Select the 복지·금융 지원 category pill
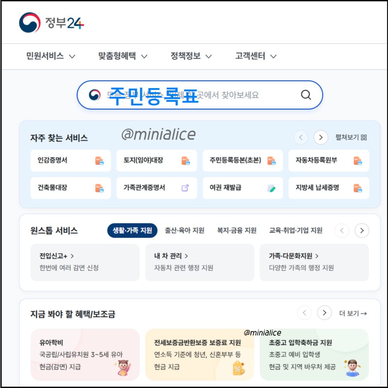This screenshot has height=388, width=388. coord(237,230)
